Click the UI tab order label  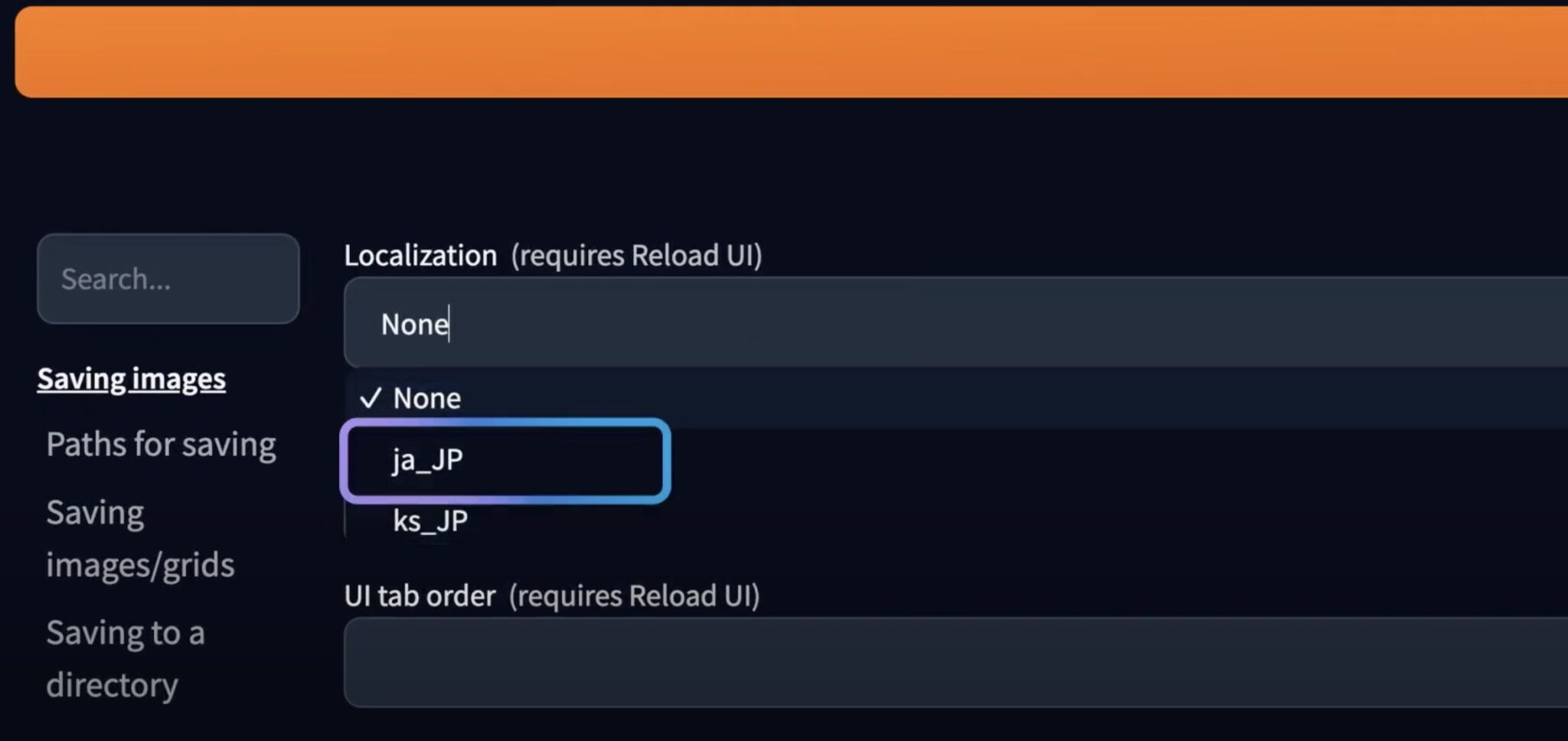420,596
